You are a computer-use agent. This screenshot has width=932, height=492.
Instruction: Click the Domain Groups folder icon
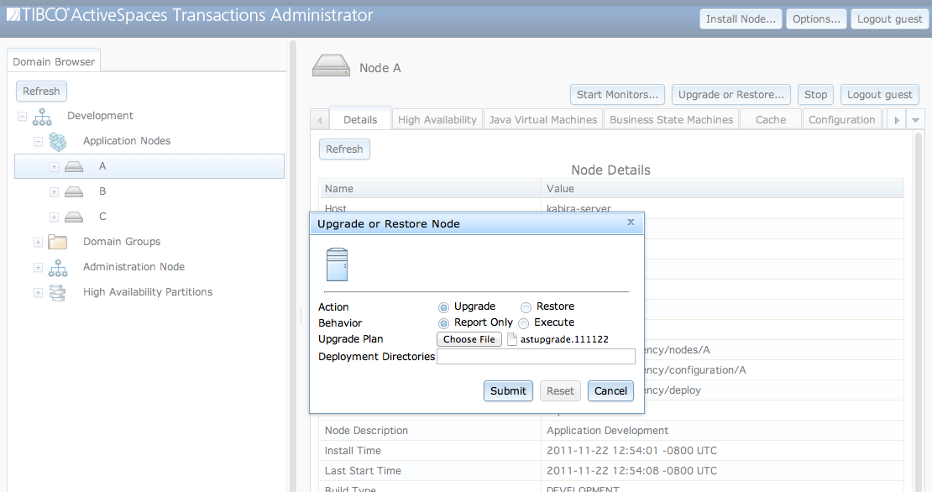click(x=58, y=242)
